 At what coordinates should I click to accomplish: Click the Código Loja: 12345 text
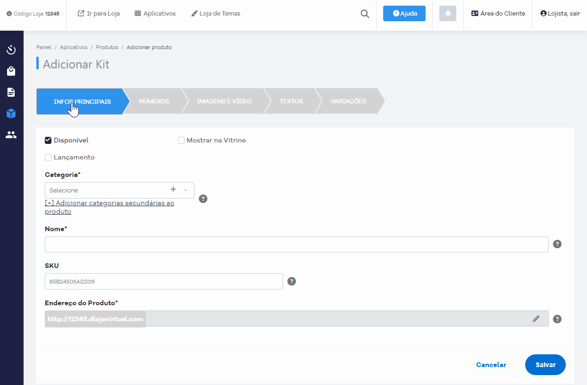(36, 14)
